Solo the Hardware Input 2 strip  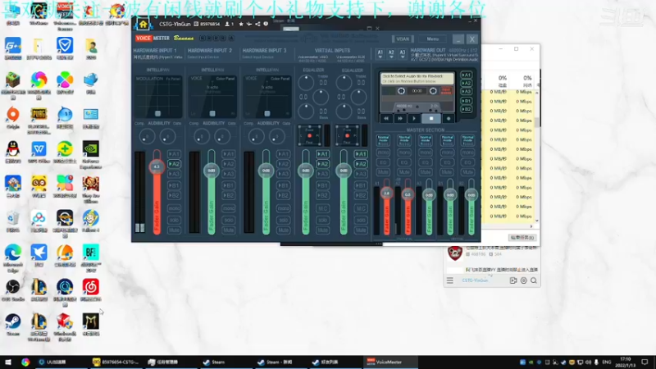[229, 220]
